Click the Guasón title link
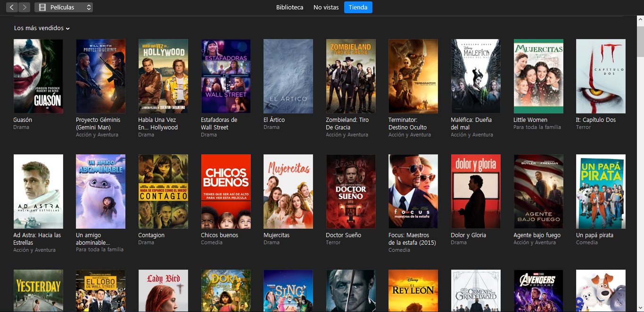Image resolution: width=644 pixels, height=312 pixels. (x=23, y=120)
